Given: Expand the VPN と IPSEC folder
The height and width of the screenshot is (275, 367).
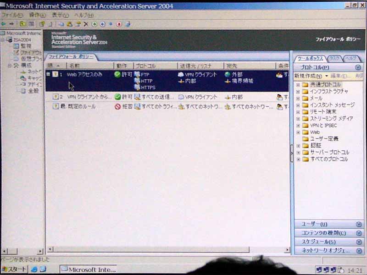Looking at the screenshot, I should [x=298, y=126].
